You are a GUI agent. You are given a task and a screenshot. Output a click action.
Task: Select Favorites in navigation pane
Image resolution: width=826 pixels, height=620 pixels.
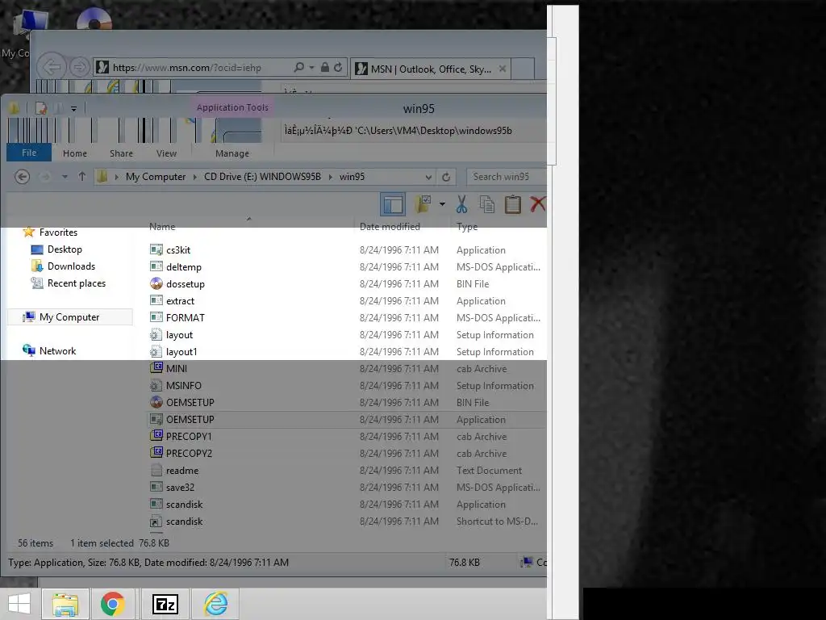click(58, 232)
